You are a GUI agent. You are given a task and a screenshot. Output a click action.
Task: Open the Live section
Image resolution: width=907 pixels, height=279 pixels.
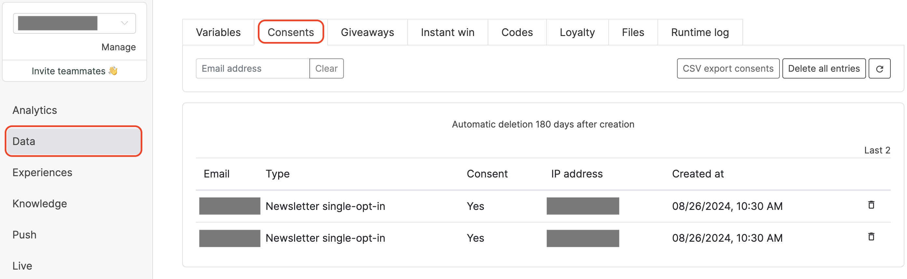pos(22,266)
